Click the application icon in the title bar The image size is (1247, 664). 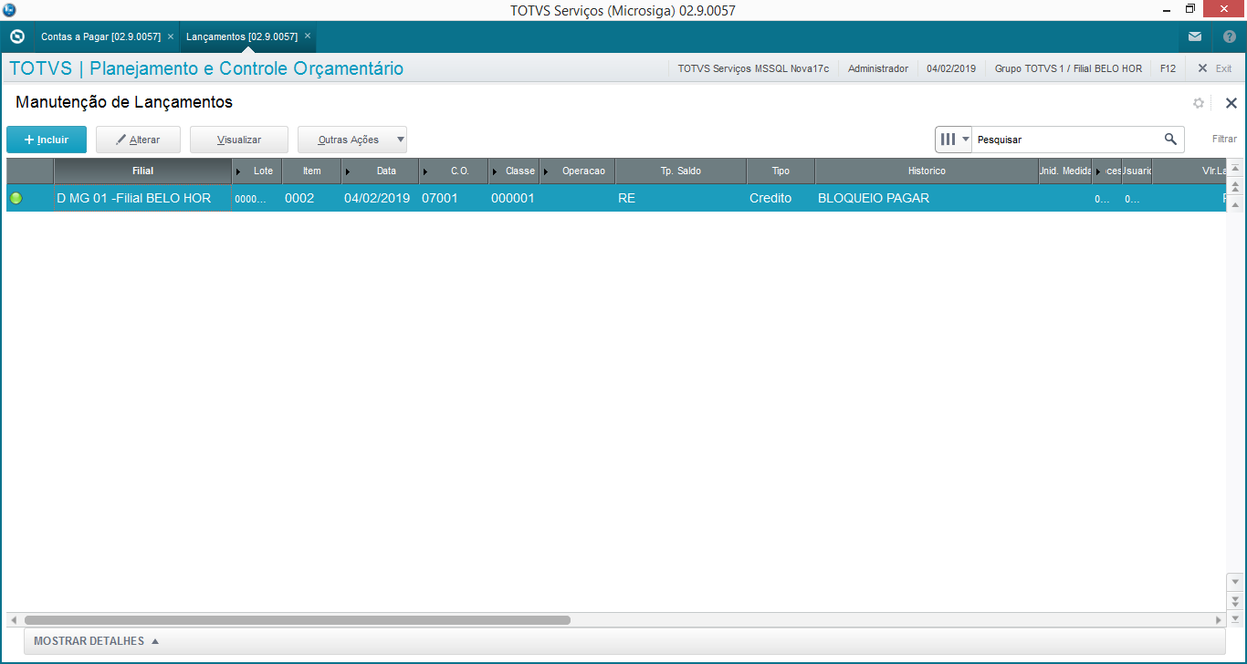click(x=10, y=10)
